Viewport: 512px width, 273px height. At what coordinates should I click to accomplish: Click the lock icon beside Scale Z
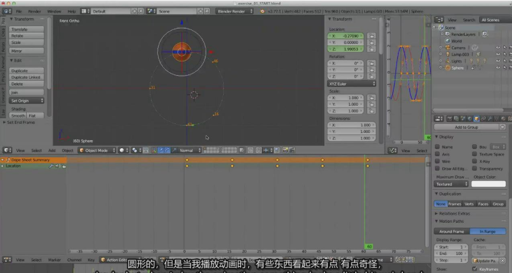(x=371, y=111)
